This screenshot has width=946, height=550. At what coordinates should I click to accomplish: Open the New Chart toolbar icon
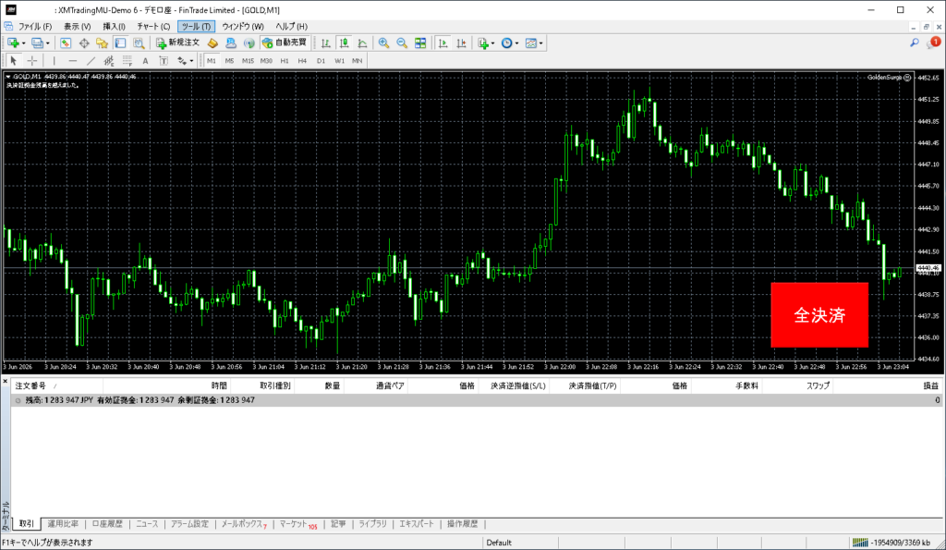pos(13,43)
